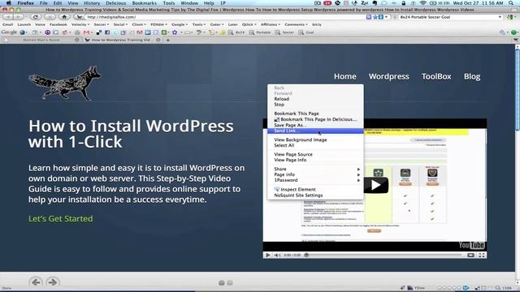Open the Gmail M icon in toolbar
Image resolution: width=520 pixels, height=292 pixels.
[87, 32]
